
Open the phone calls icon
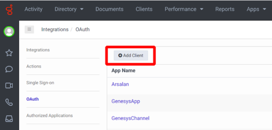pos(9,102)
